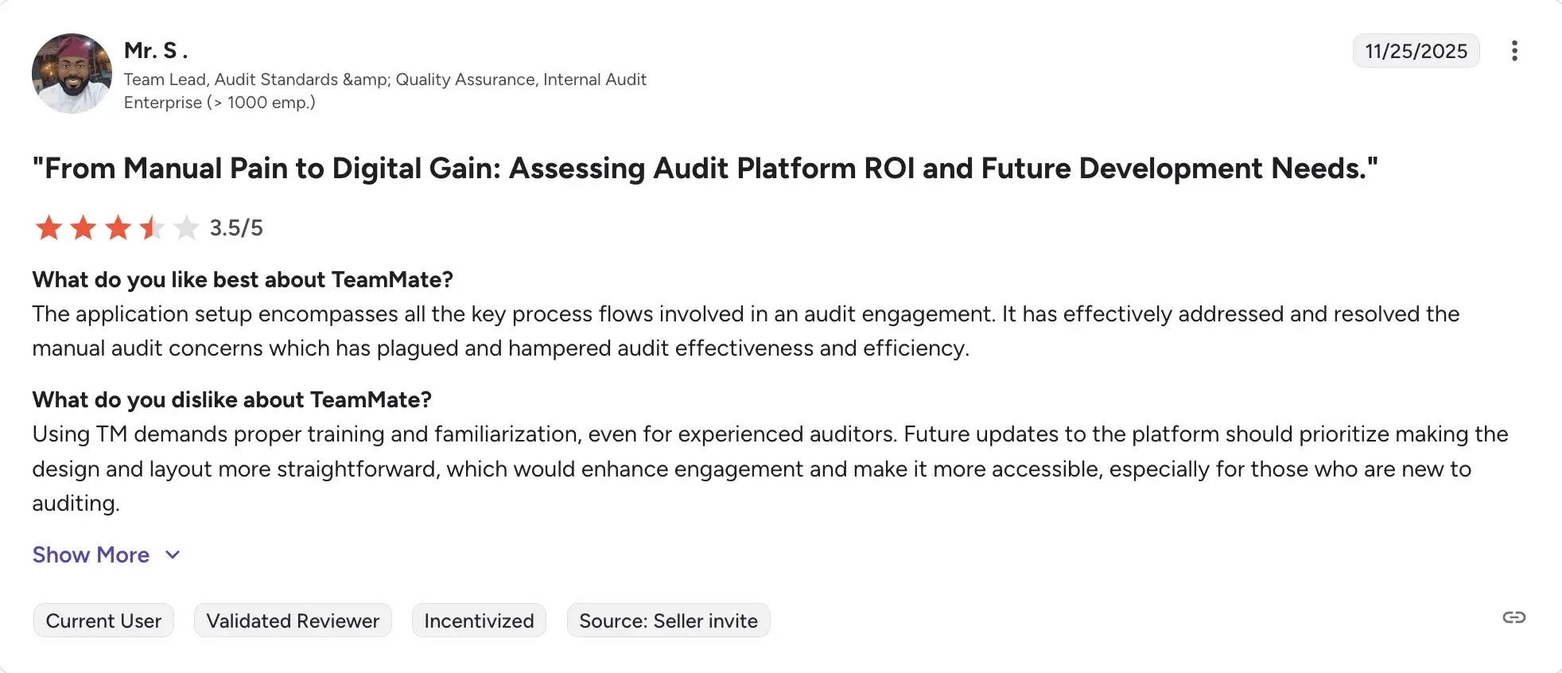
Task: Click the half-filled fourth star
Action: [150, 228]
